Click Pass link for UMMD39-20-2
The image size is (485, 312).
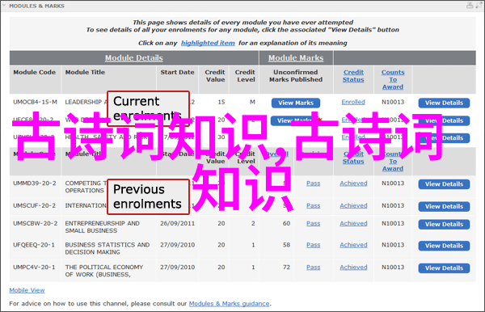click(x=314, y=183)
